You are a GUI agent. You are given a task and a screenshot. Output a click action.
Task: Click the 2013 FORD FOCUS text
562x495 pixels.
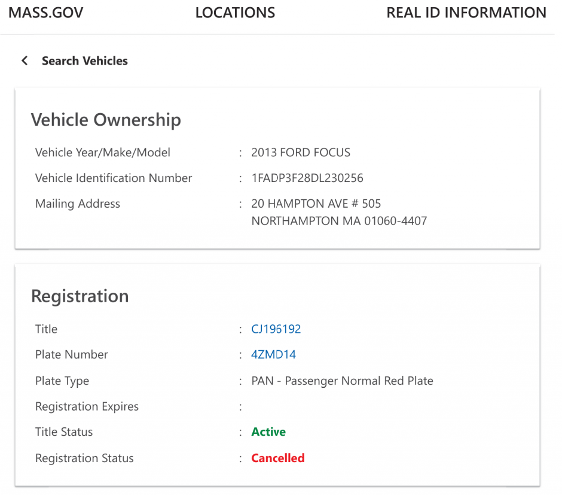pos(301,153)
